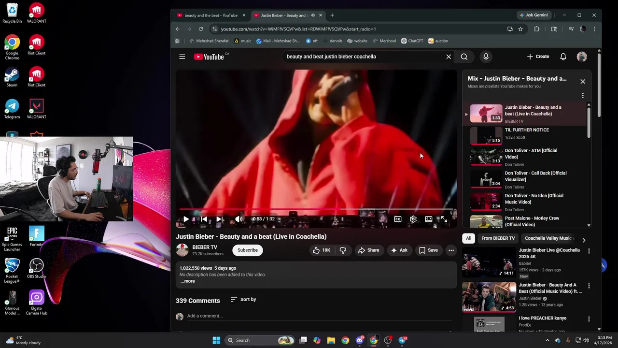Skip to the previous video in the mix

pyautogui.click(x=204, y=219)
